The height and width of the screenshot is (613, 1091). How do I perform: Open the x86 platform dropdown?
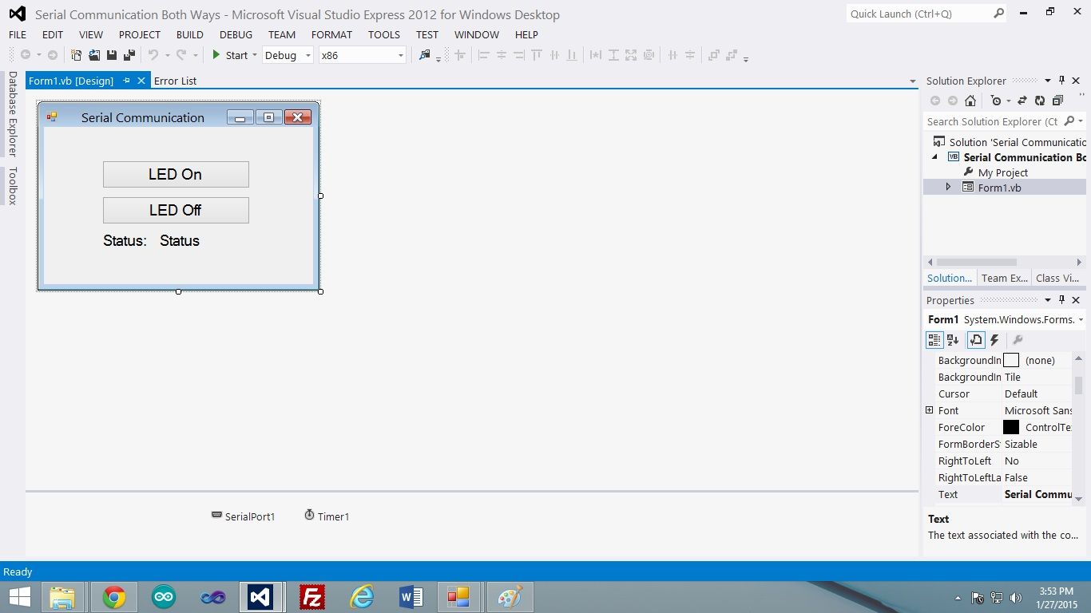click(x=400, y=55)
